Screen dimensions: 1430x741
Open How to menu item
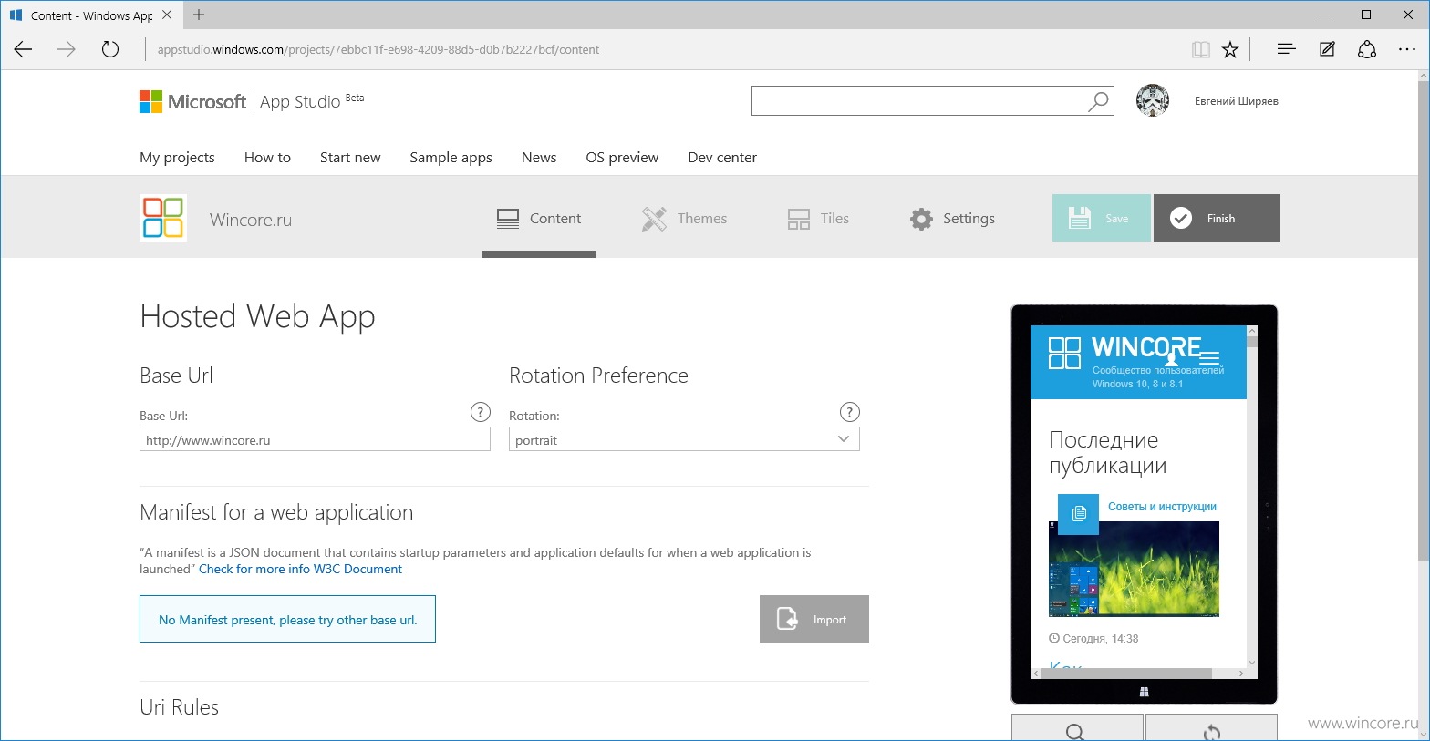[x=267, y=157]
